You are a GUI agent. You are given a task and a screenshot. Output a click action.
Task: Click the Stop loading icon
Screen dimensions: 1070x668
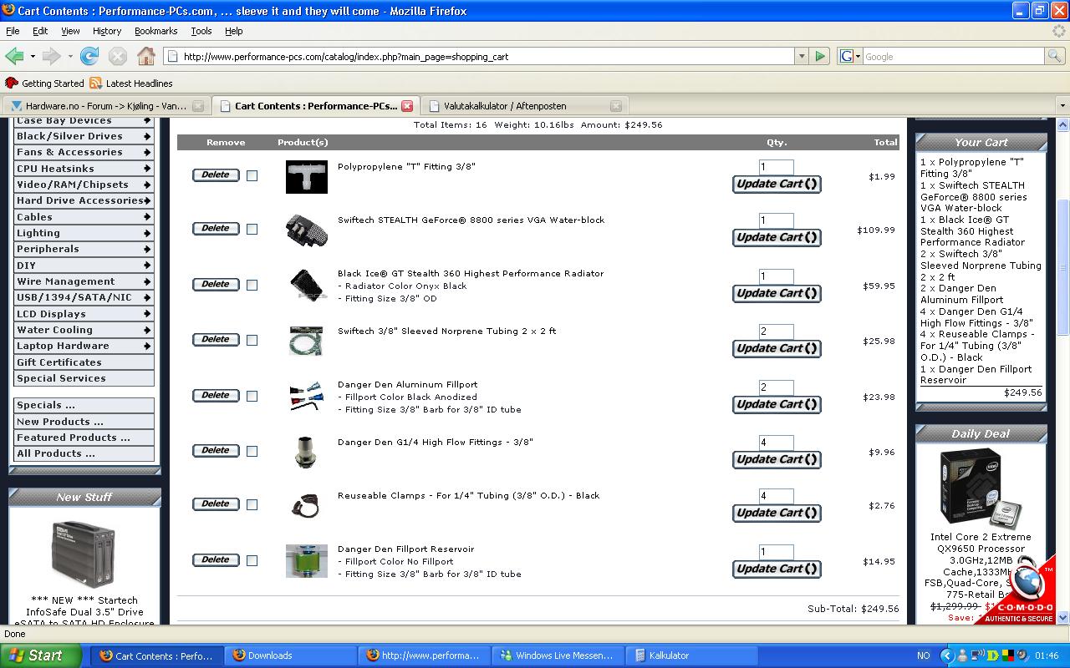[x=118, y=56]
